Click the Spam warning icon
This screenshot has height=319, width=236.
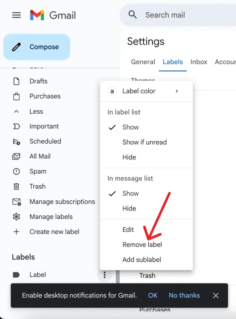point(16,172)
